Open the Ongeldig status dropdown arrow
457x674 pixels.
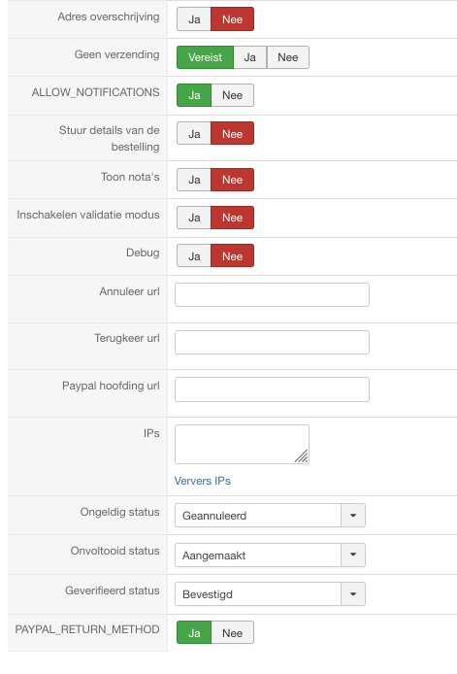(353, 516)
